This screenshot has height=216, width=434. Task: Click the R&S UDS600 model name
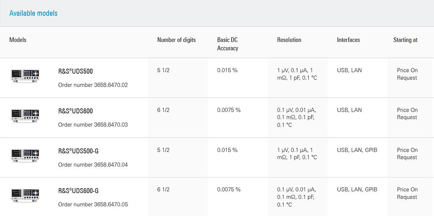point(75,111)
